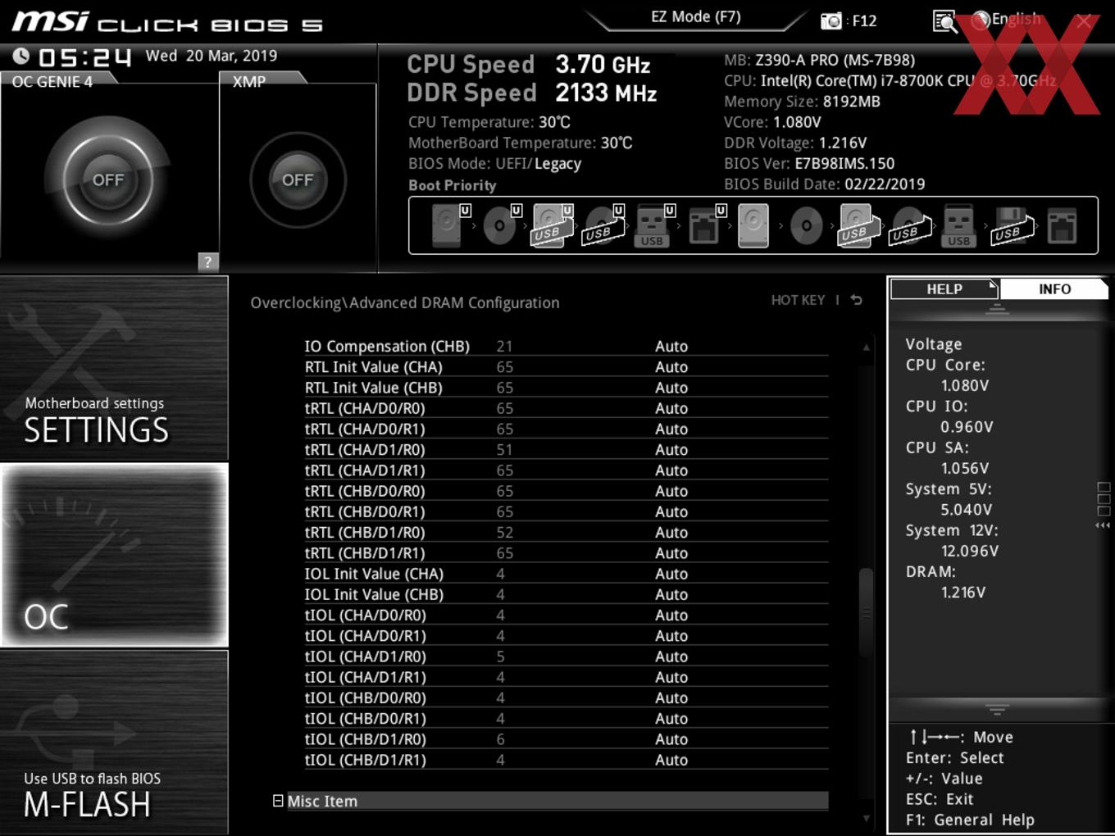Close the BIOS with the X button

click(x=1084, y=21)
